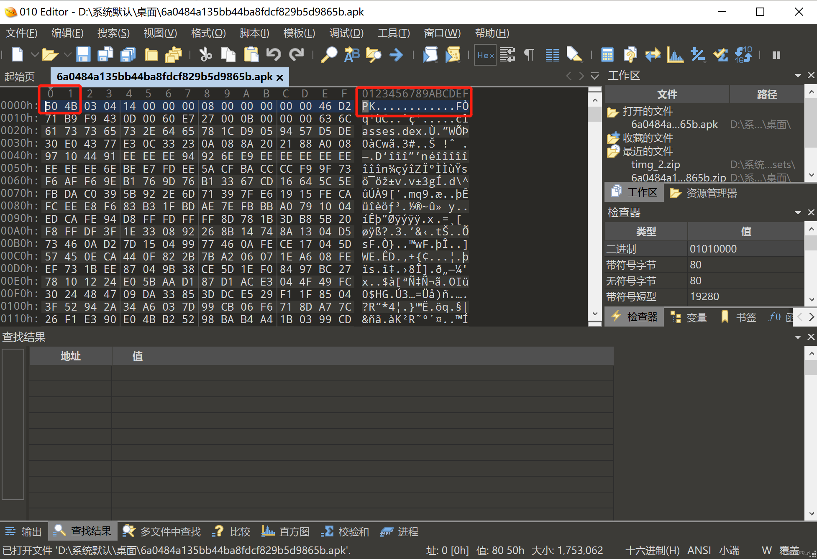Click the Histogram toolbar icon

pyautogui.click(x=675, y=55)
